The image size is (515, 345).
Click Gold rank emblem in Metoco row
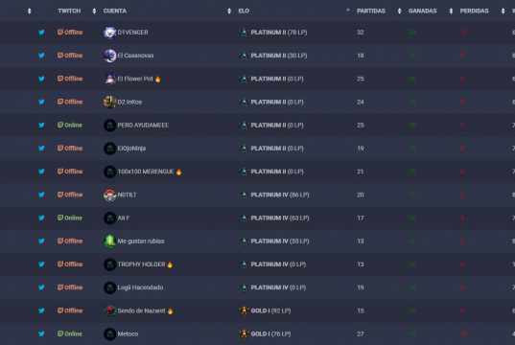(244, 333)
